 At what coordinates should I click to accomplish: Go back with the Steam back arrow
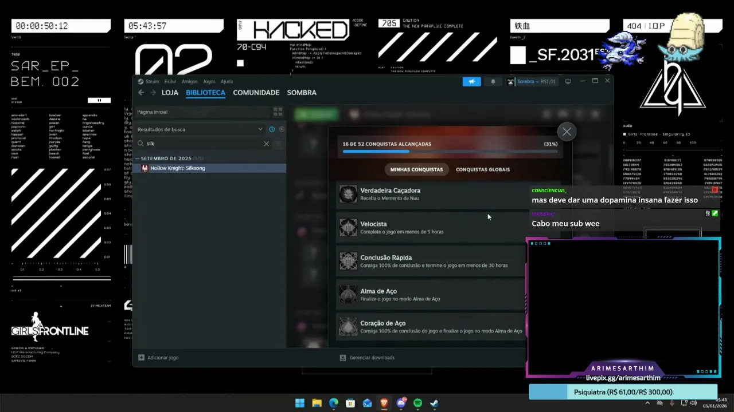click(141, 93)
